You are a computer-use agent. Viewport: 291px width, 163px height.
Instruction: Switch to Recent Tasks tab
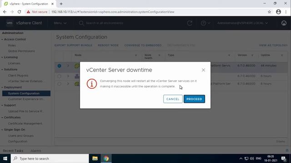tap(13, 151)
